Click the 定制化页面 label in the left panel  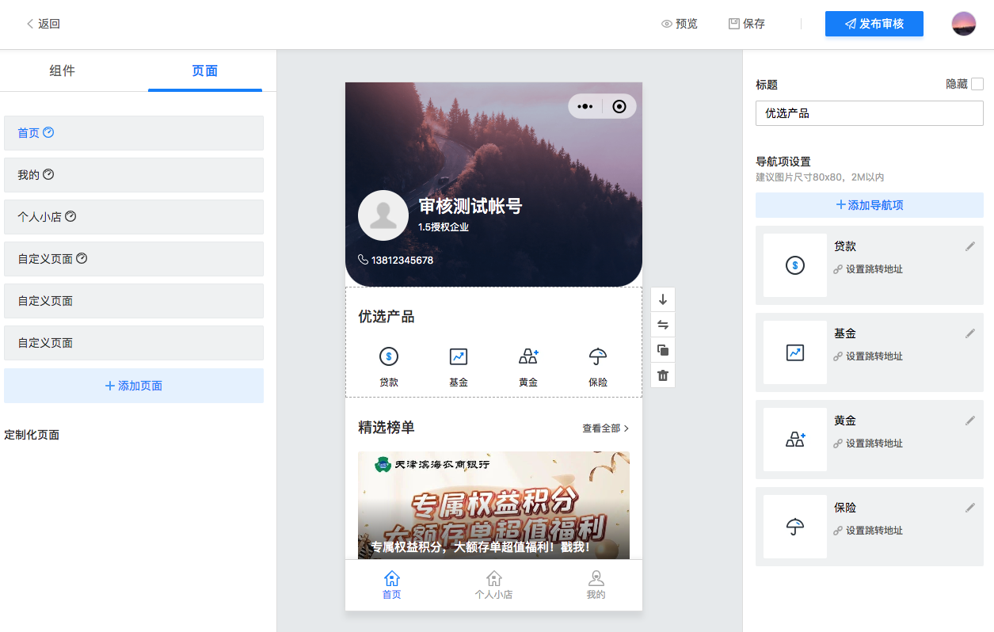[32, 435]
